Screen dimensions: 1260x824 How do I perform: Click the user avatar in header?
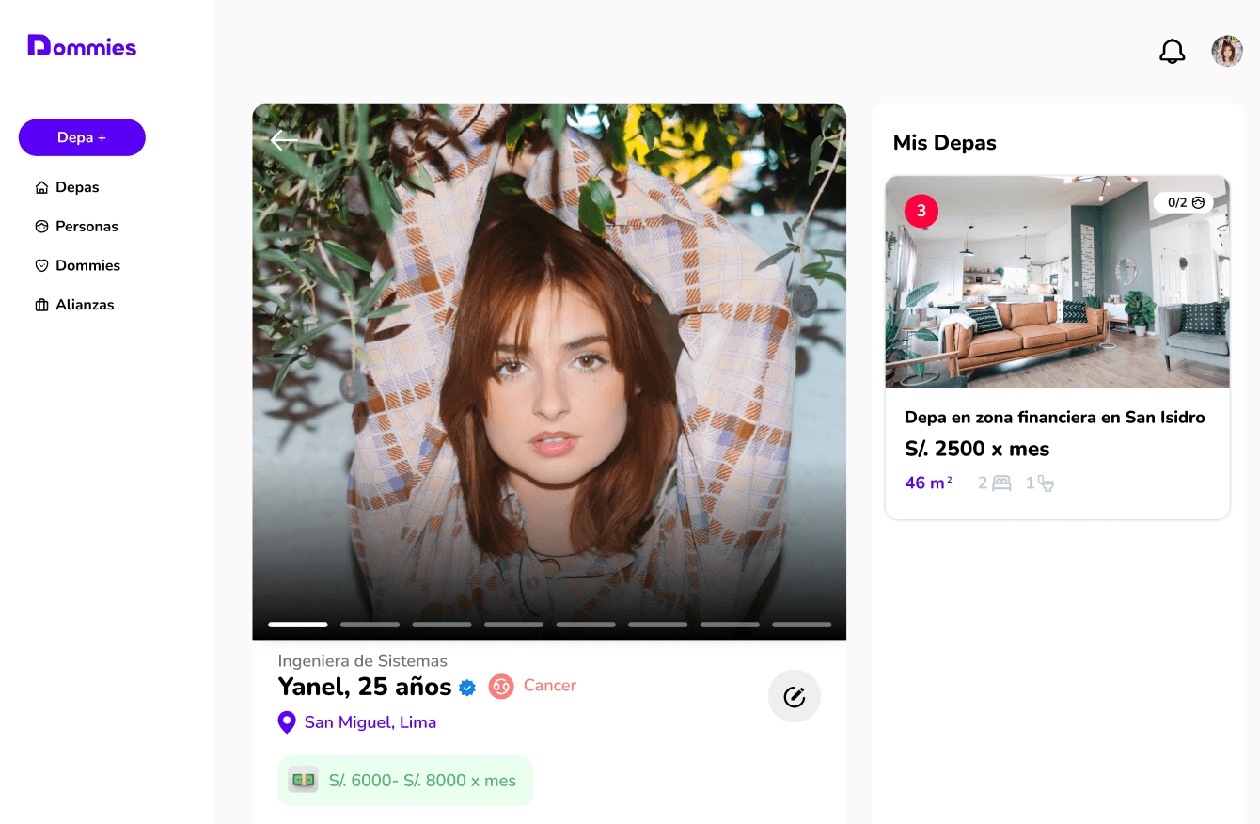point(1227,51)
